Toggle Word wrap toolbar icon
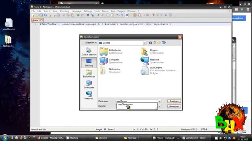The image size is (252, 141). tap(118, 15)
